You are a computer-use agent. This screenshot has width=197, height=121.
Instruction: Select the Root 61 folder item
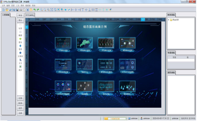point(174,20)
